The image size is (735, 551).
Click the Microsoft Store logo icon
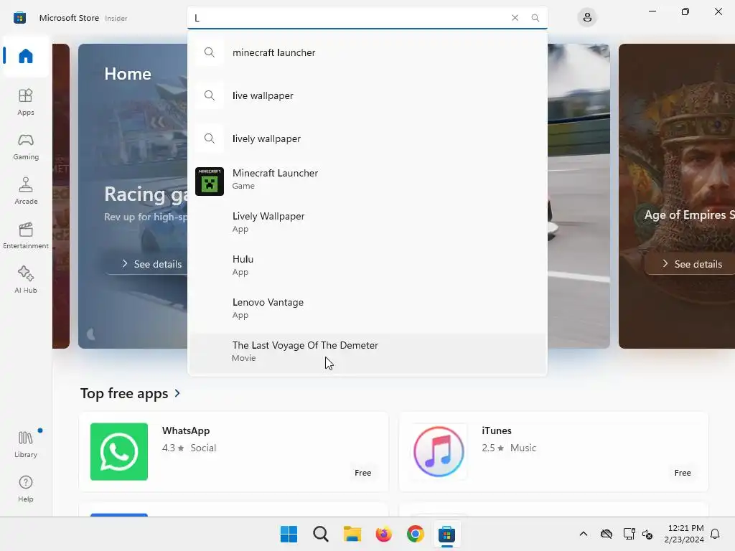point(19,18)
